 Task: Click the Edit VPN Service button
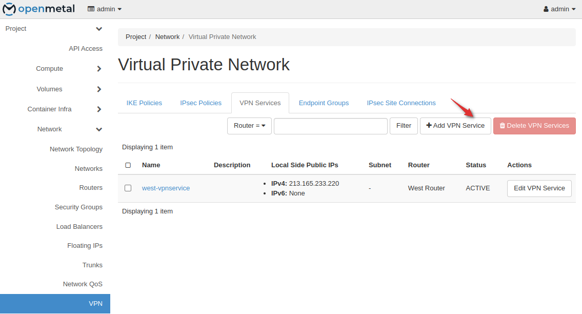tap(539, 188)
